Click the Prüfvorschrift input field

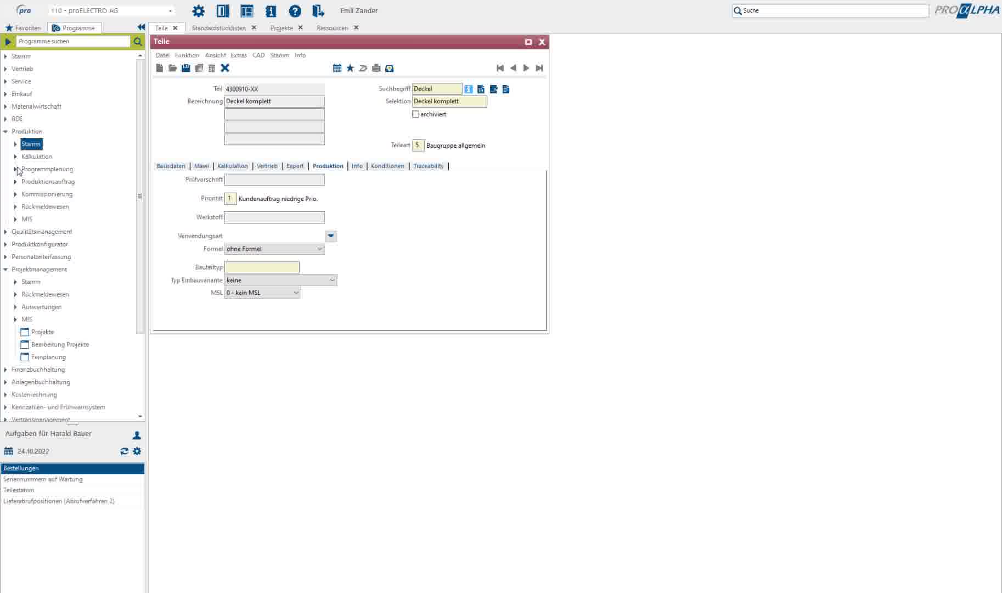pos(274,180)
